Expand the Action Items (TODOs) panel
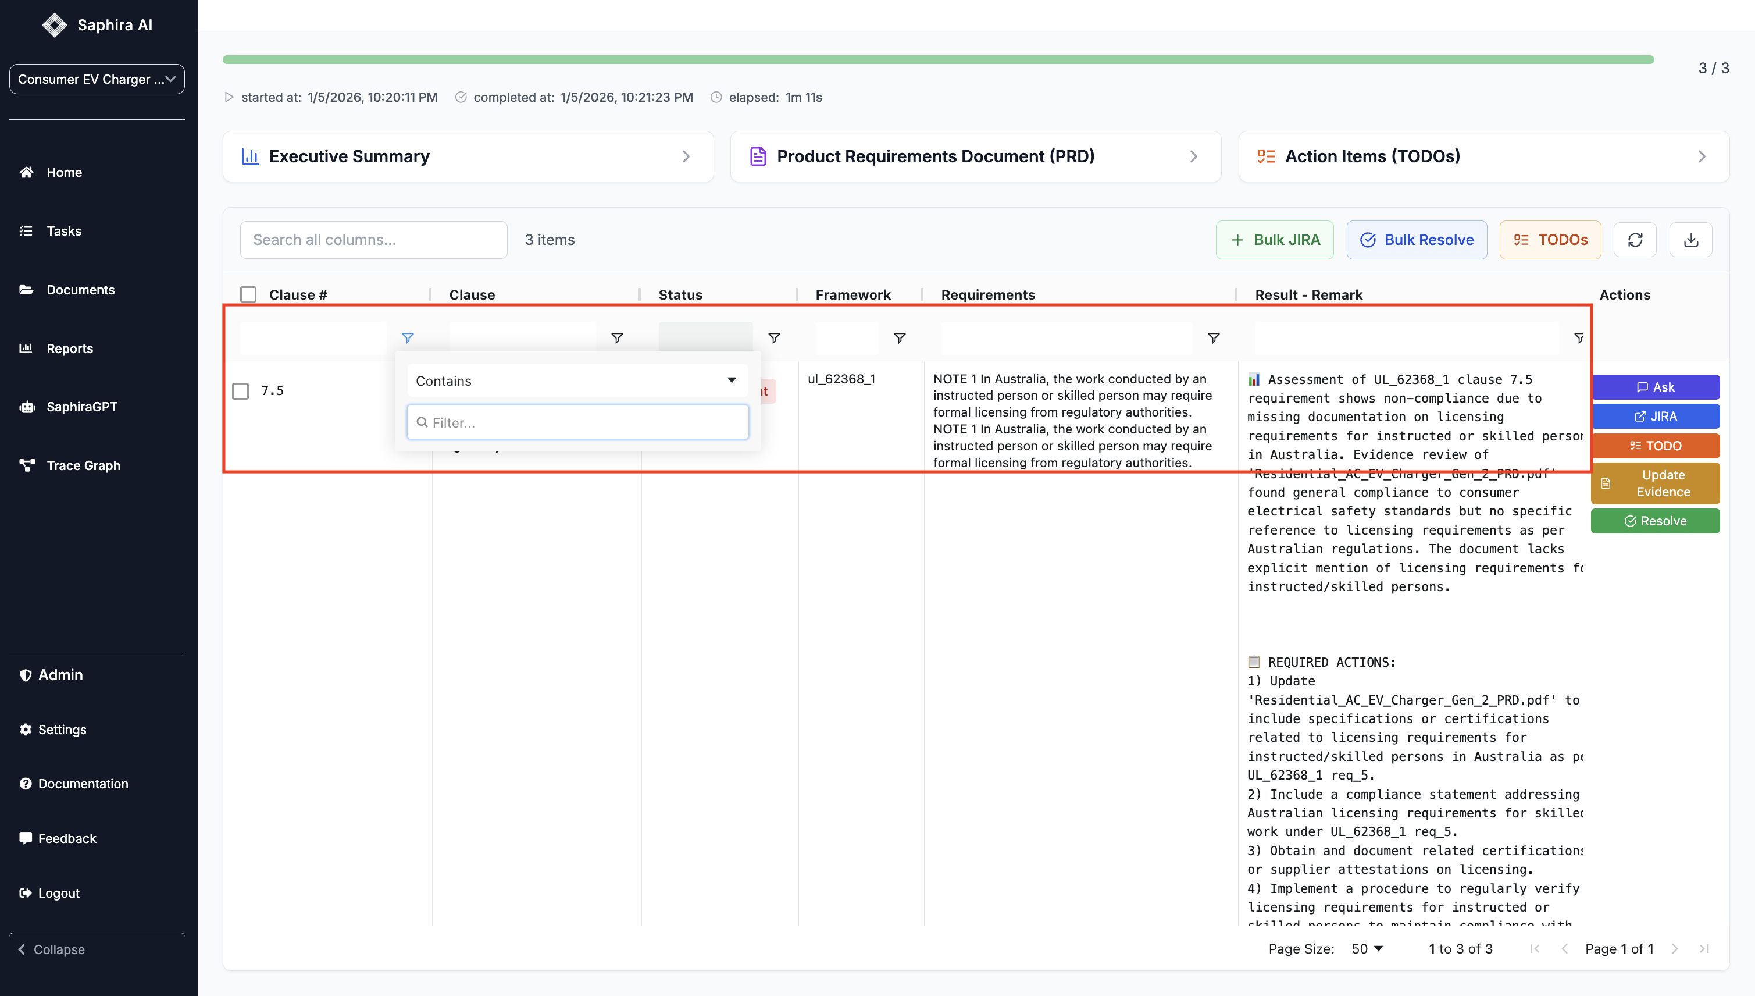Viewport: 1755px width, 996px height. [x=1483, y=156]
